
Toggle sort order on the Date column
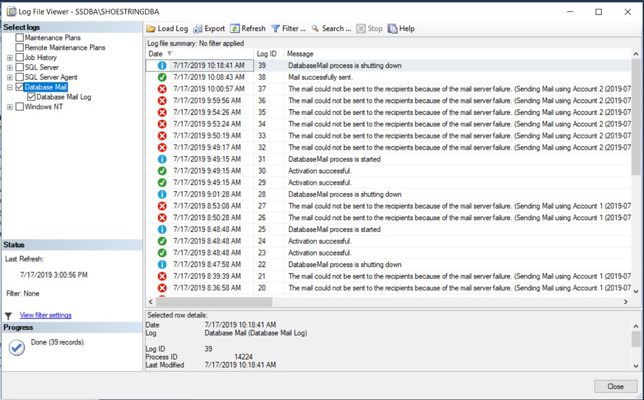157,53
